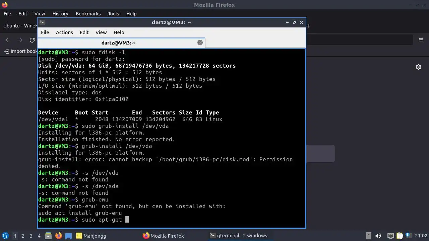The image size is (429, 241).
Task: Open Firefox History menu
Action: point(60,14)
